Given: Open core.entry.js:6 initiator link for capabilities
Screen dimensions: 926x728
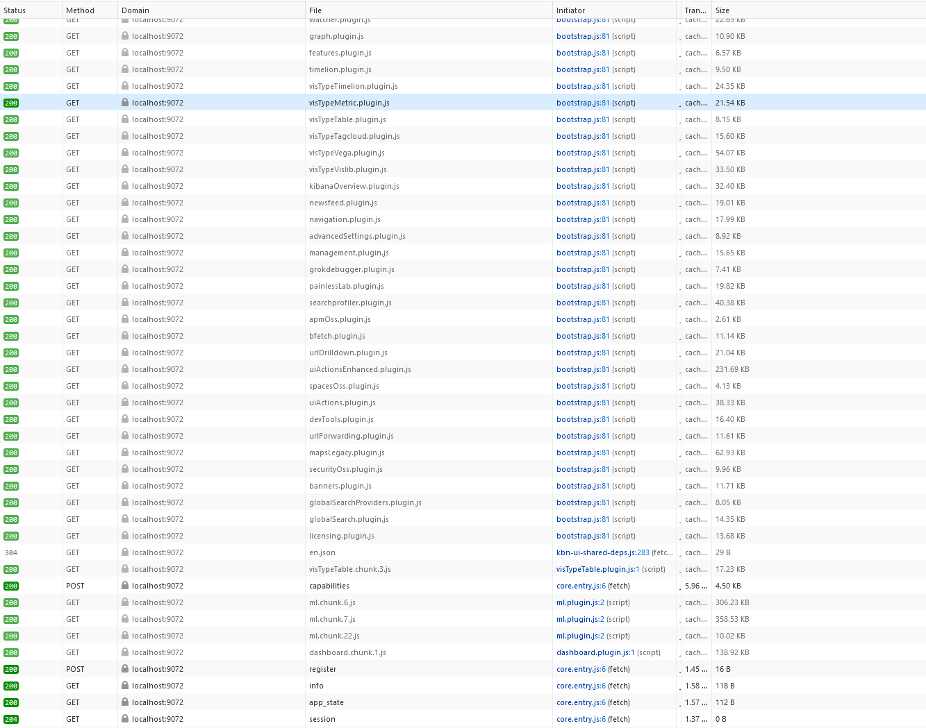Looking at the screenshot, I should 581,586.
